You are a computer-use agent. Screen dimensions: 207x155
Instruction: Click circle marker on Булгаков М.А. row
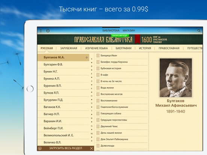87,58
